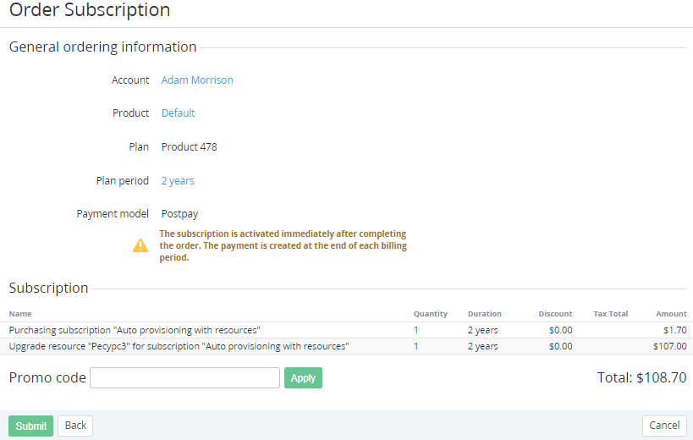This screenshot has height=440, width=693.
Task: Click the Tax Total column header
Action: pos(610,314)
